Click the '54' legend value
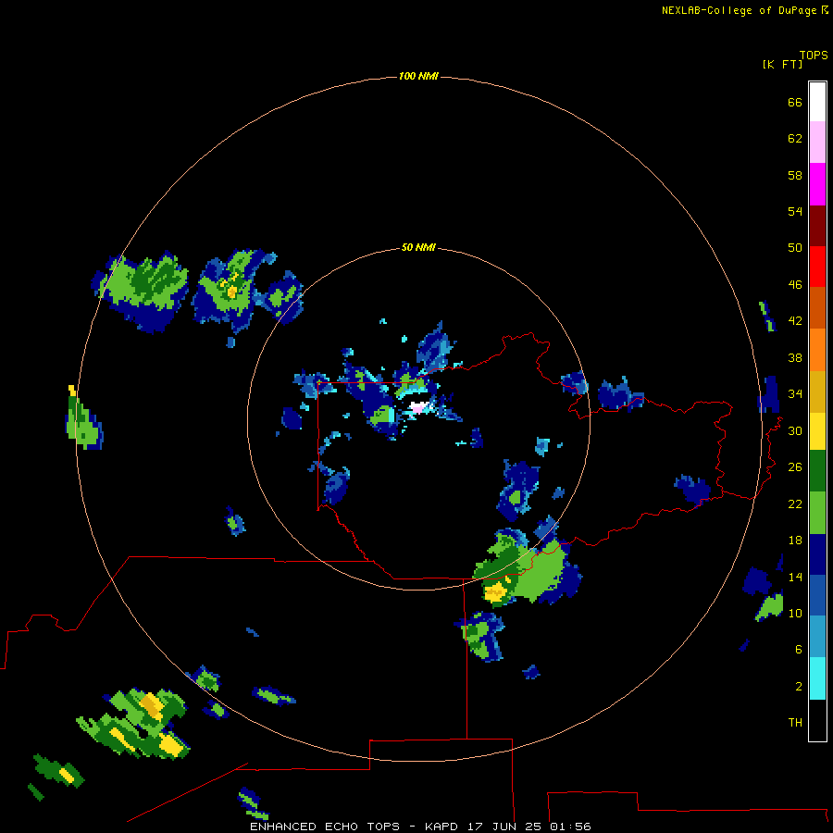 pyautogui.click(x=795, y=211)
